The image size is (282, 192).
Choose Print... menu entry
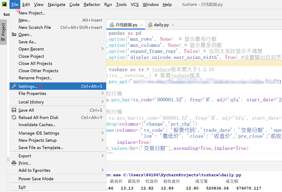(x=58, y=163)
